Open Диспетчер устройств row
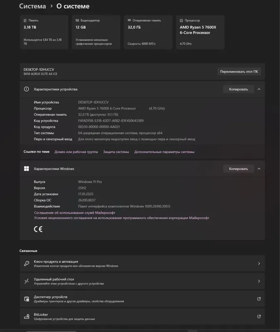Image resolution: width=280 pixels, height=332 pixels. 142,299
